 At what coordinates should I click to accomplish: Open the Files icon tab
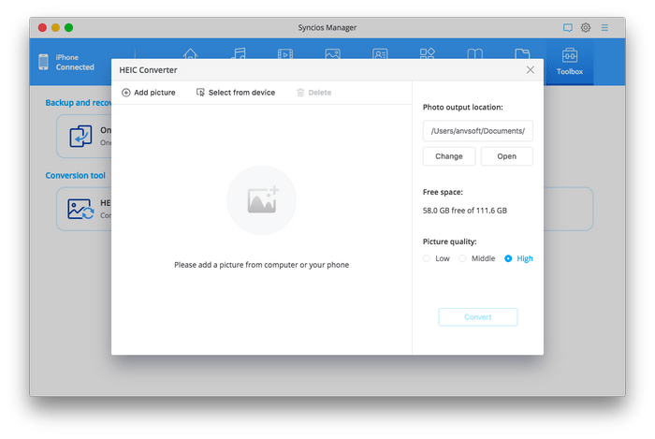[x=522, y=53]
